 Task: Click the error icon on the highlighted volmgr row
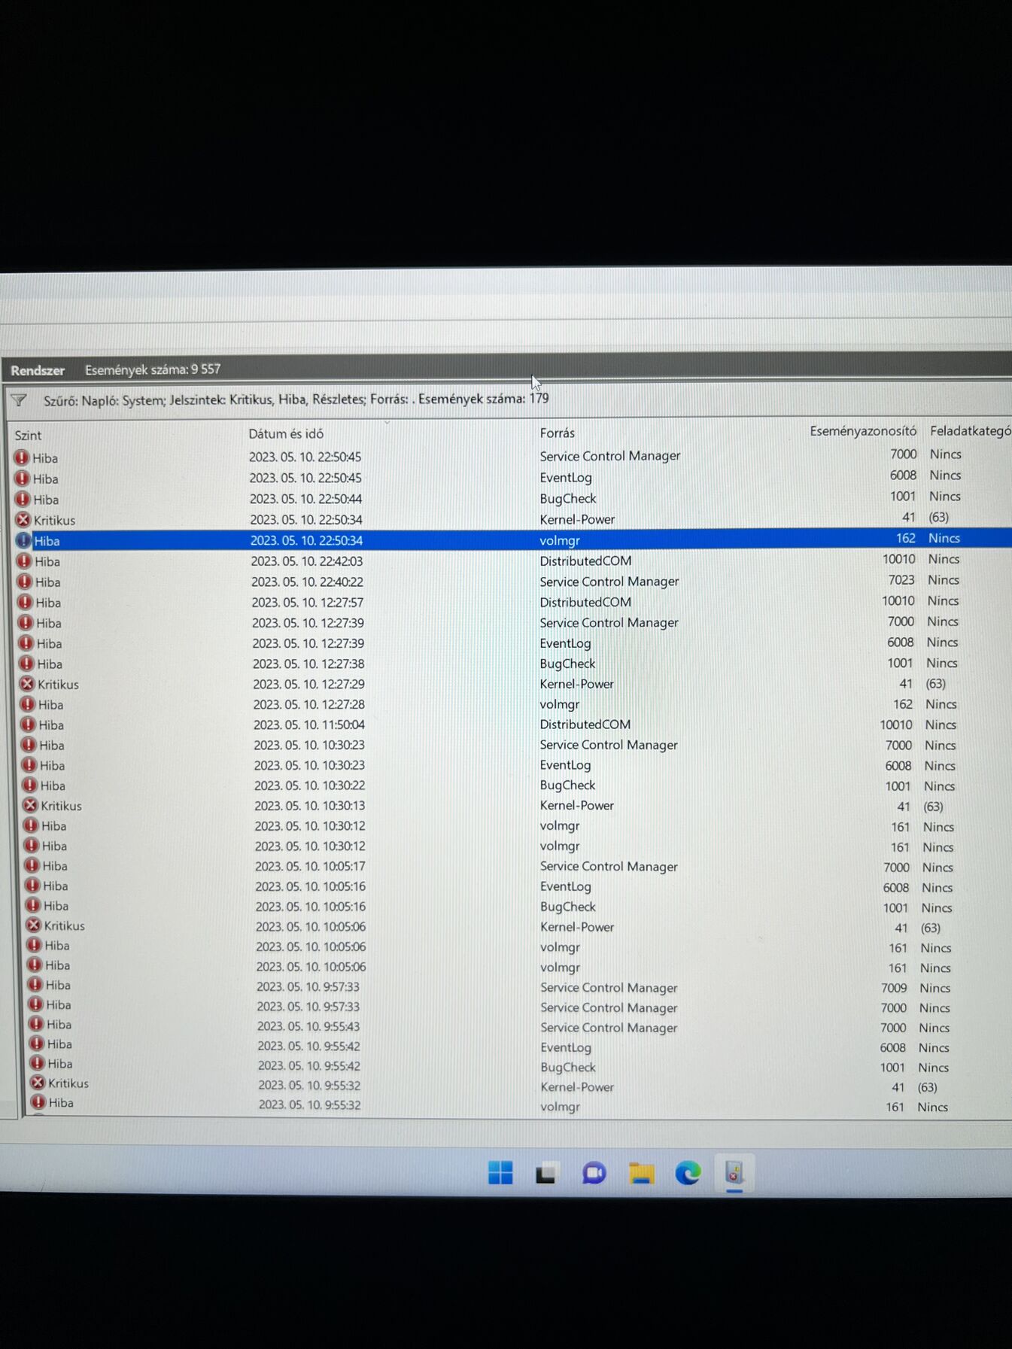point(24,540)
